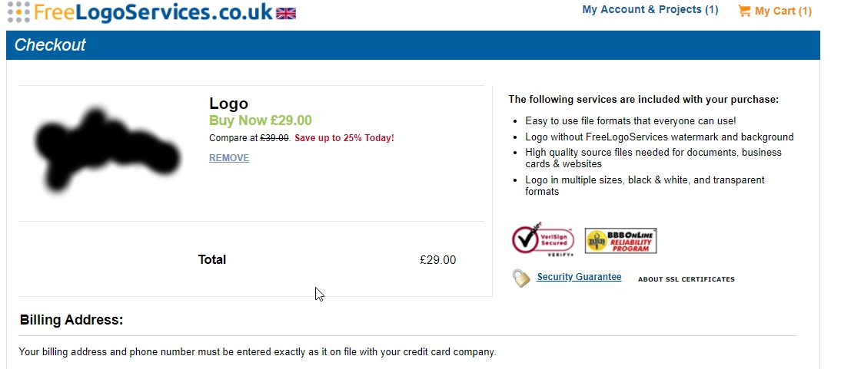Click the Total amount £29.00
Image resolution: width=841 pixels, height=369 pixels.
point(437,260)
